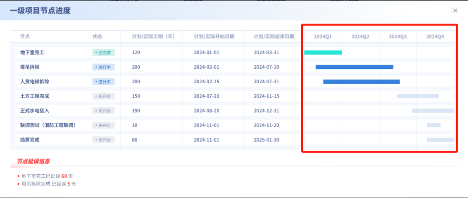This screenshot has height=198, width=468.
Task: Click the 未开始 tag for 正式水电接入
Action: click(x=103, y=111)
